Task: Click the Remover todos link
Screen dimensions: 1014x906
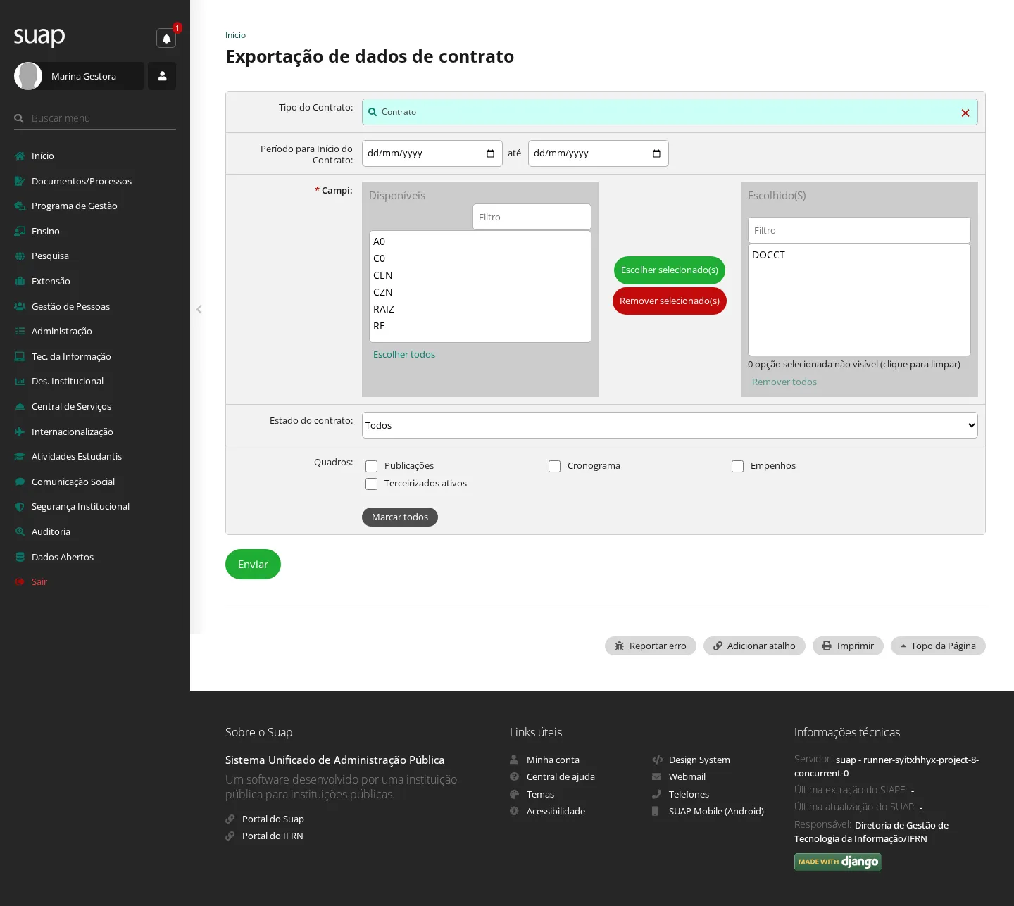Action: point(784,382)
